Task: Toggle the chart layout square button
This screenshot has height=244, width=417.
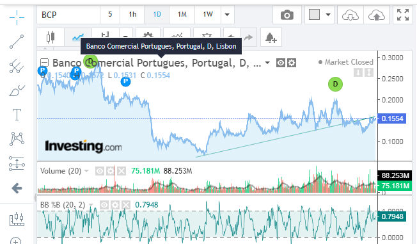Action: point(314,15)
